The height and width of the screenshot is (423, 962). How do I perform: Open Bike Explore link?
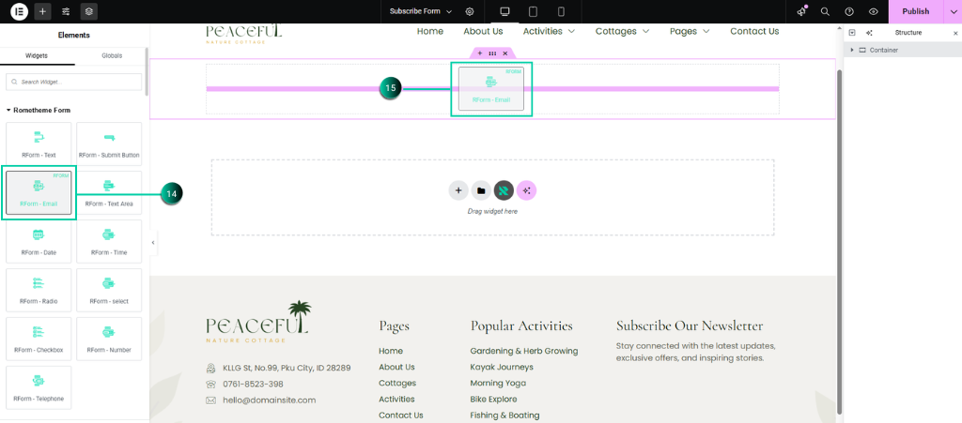click(493, 400)
